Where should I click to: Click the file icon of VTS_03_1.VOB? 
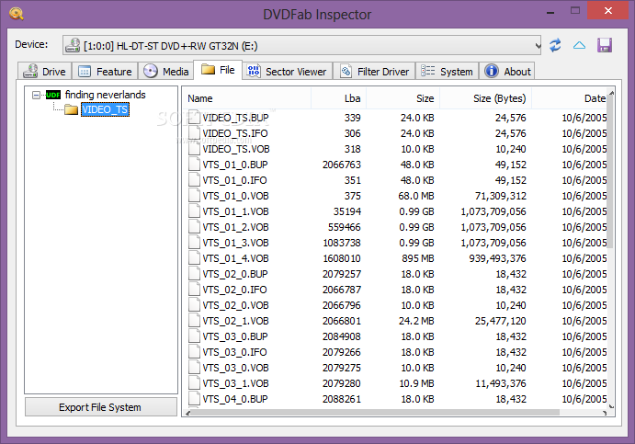[x=195, y=383]
